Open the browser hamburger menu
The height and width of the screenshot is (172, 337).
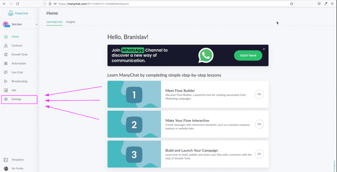tap(332, 4)
